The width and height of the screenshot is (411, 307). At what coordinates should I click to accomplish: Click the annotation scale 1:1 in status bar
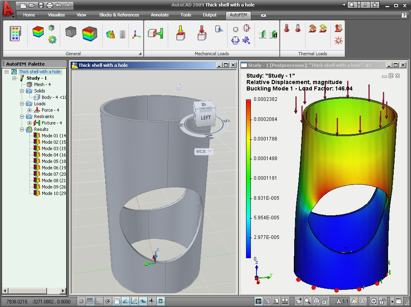(342, 301)
